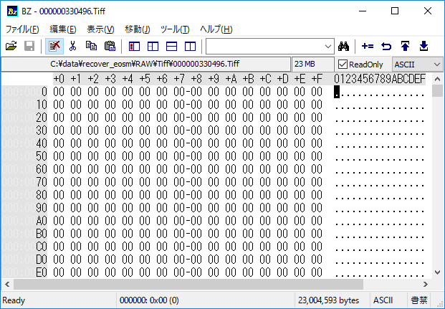Minimize the BZ window
The image size is (445, 309).
363,11
